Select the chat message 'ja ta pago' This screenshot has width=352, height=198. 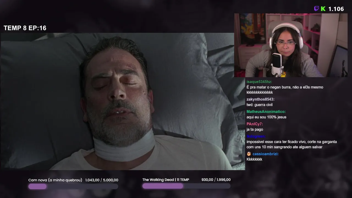click(x=255, y=130)
